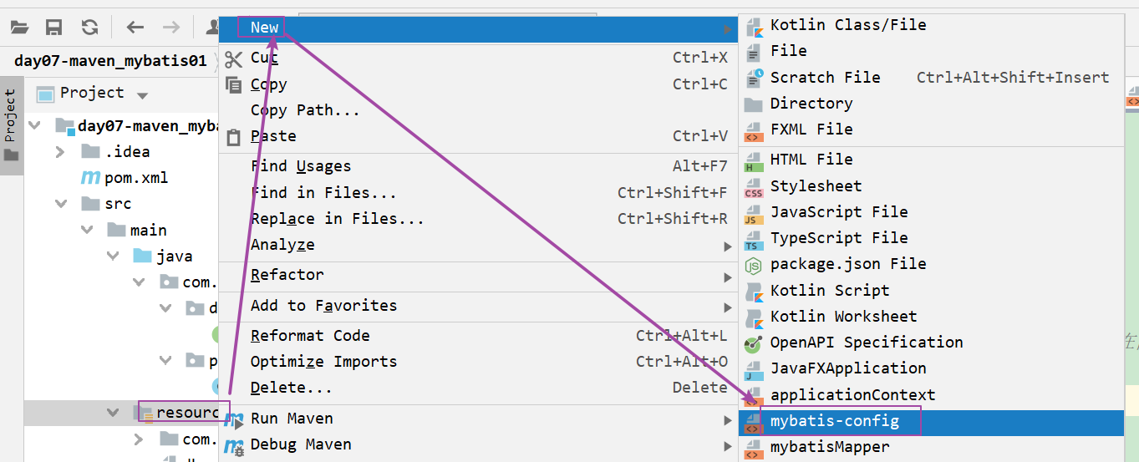The height and width of the screenshot is (462, 1139).
Task: Select Reformat Code option
Action: (x=310, y=336)
